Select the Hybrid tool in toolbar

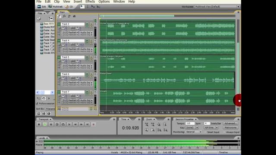pyautogui.click(x=82, y=6)
